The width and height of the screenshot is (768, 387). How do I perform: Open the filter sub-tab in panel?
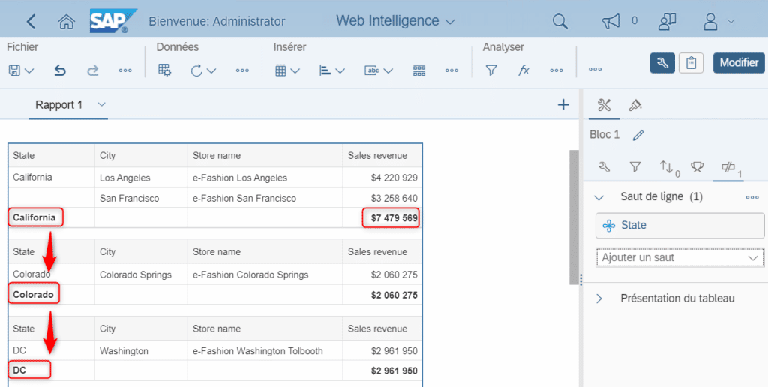pos(634,167)
